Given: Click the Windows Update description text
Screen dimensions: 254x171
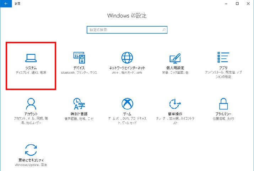Looking at the screenshot, I should tap(31, 165).
